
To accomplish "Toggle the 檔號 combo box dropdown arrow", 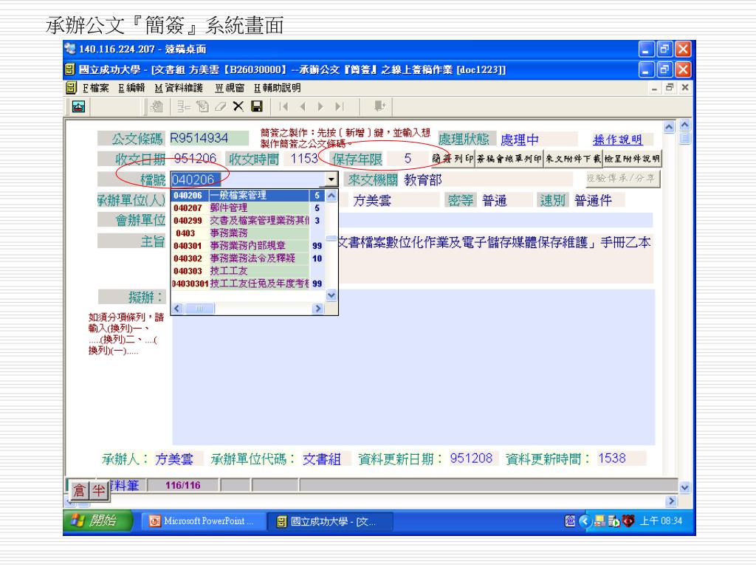I will 331,179.
